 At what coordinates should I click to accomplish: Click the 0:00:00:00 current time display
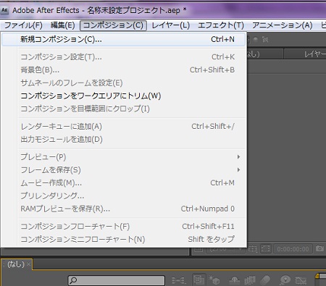click(x=293, y=249)
